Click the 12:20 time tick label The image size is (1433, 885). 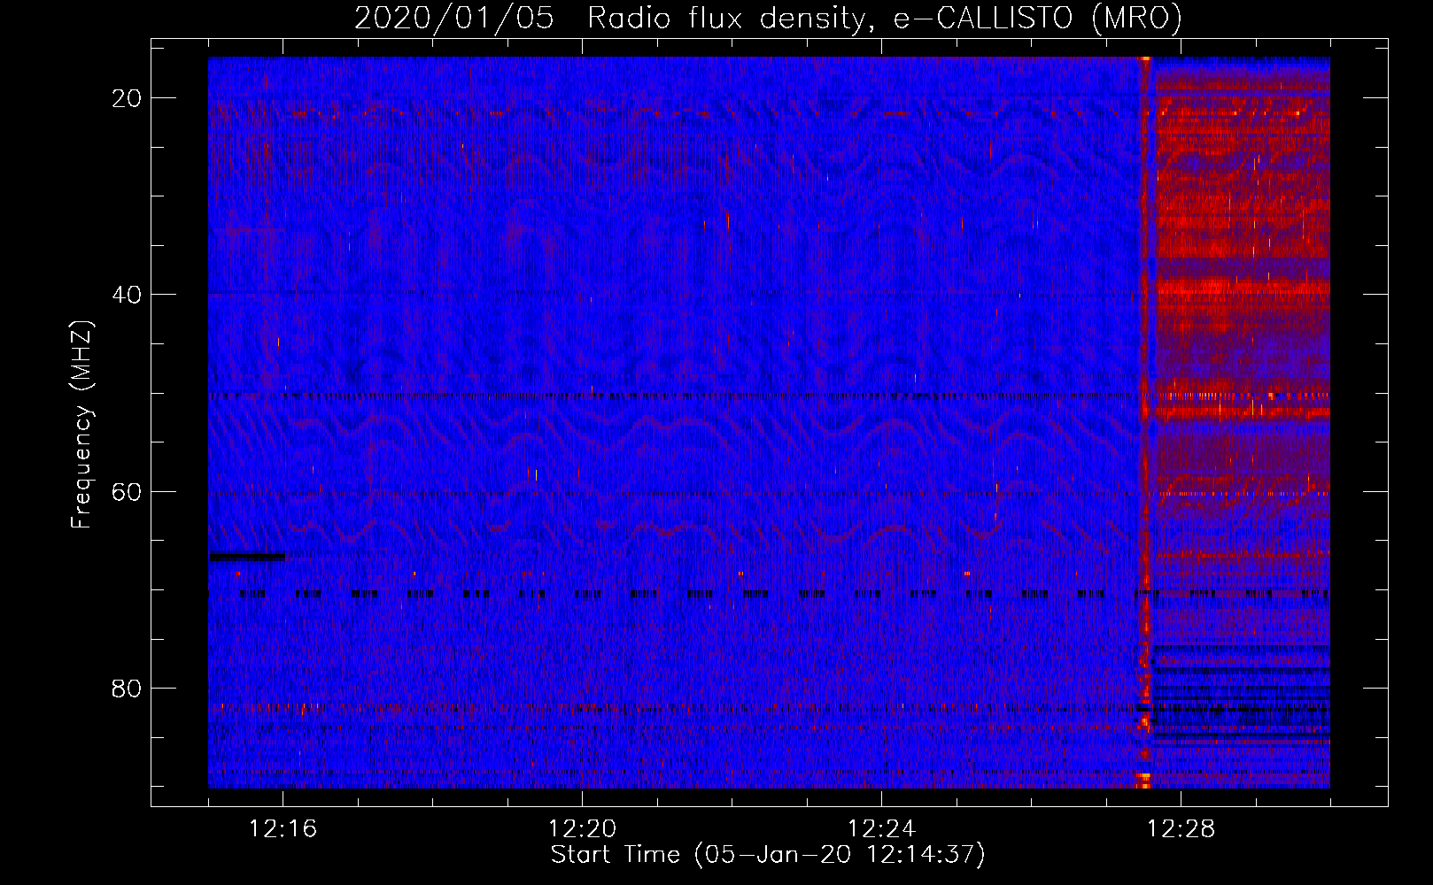coord(582,829)
